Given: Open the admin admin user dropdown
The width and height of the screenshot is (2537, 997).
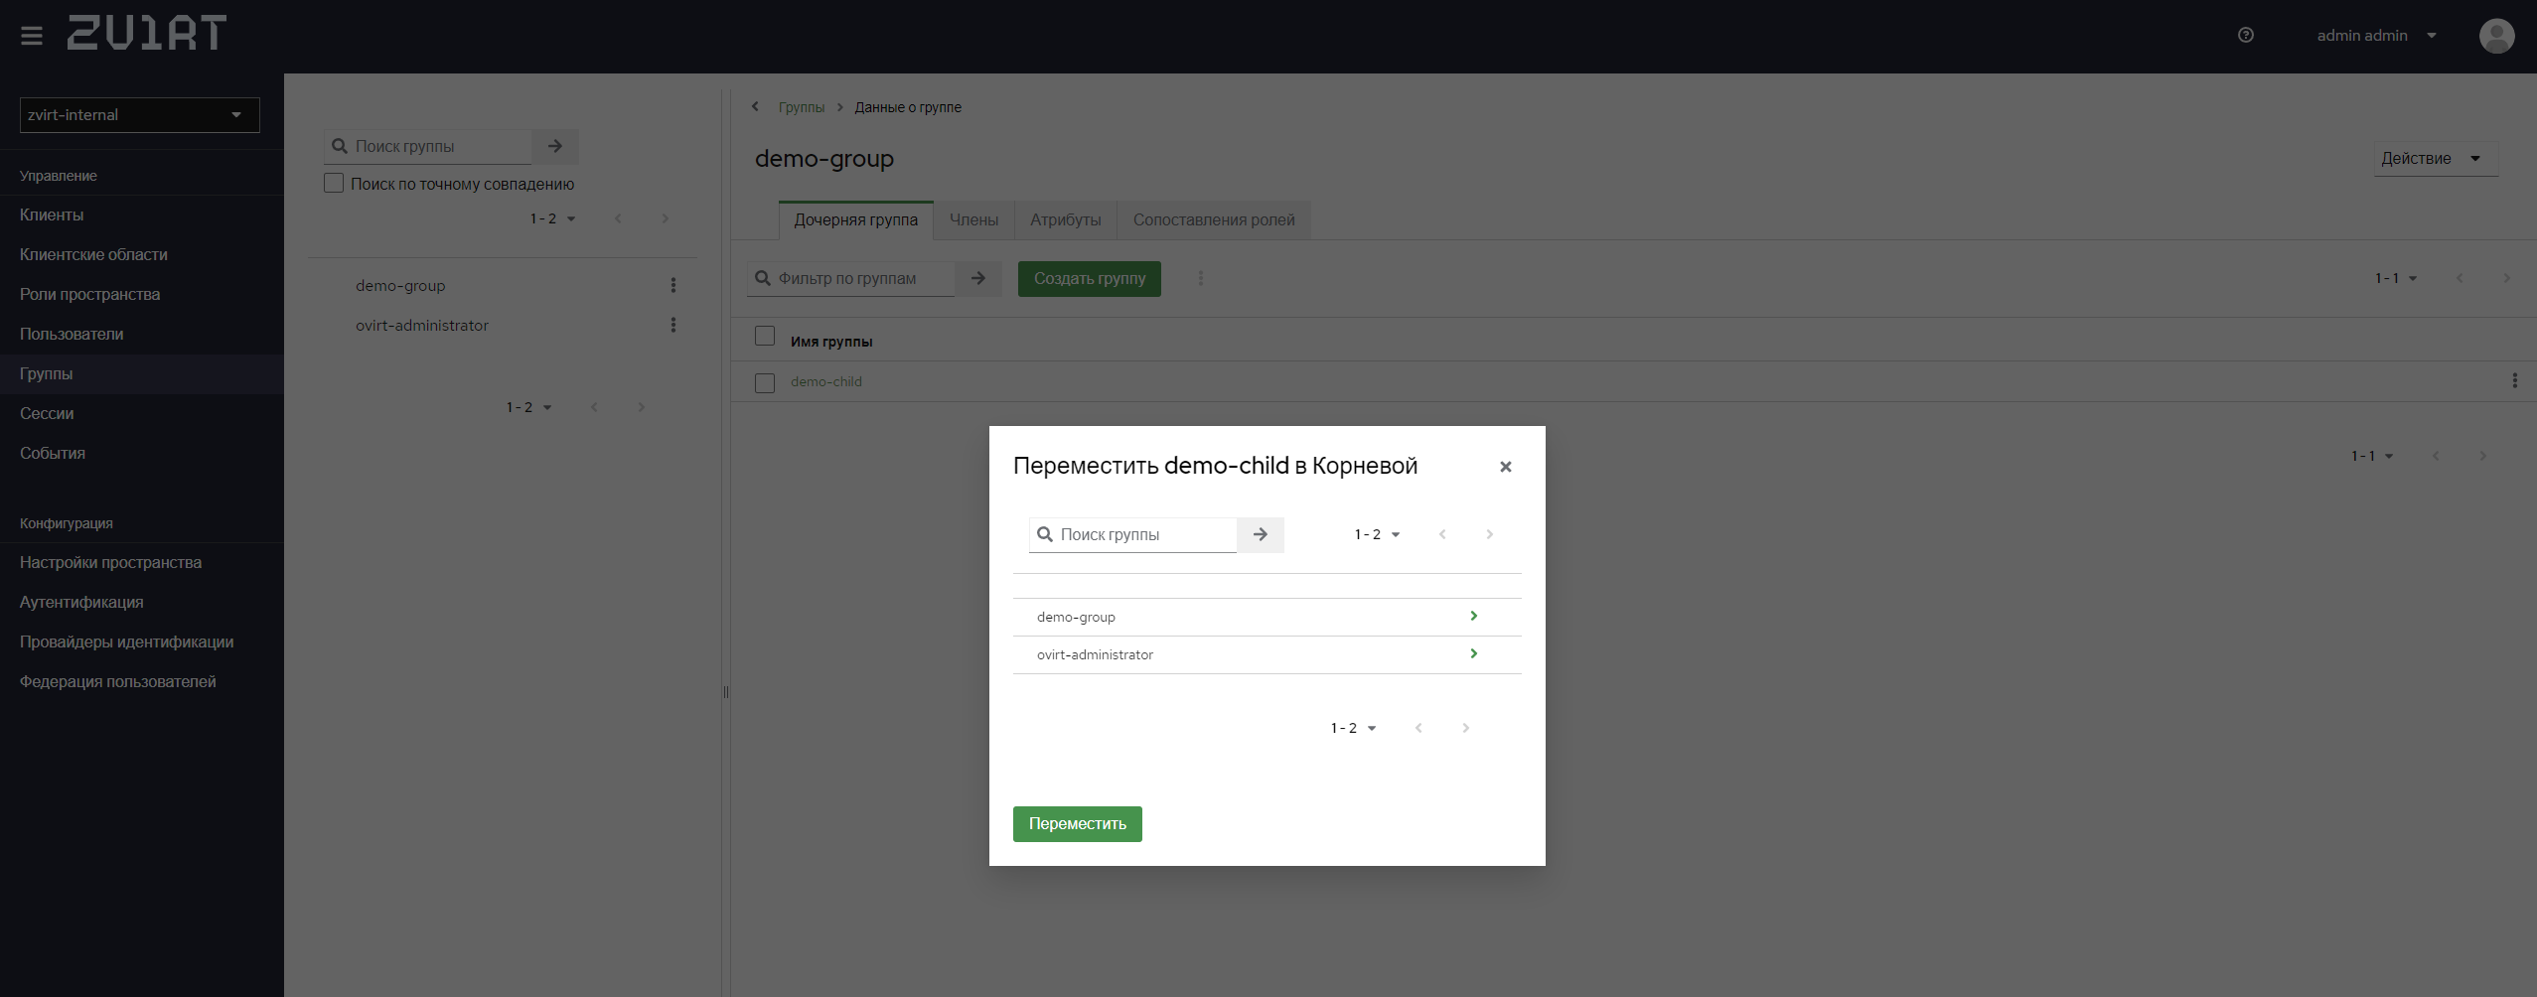Looking at the screenshot, I should 2377,36.
